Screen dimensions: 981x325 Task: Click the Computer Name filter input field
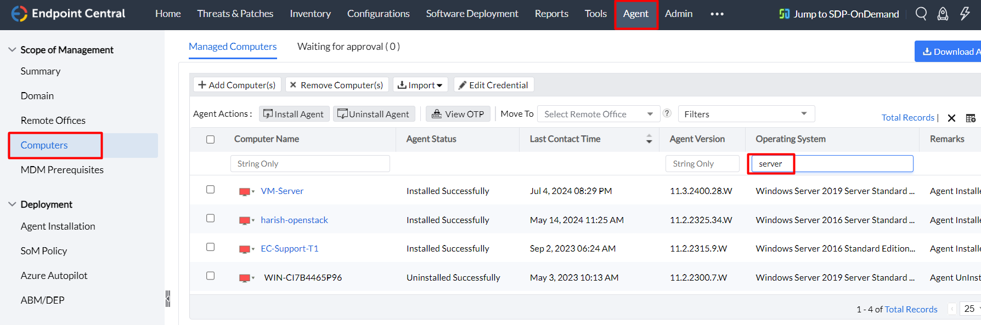[x=310, y=163]
